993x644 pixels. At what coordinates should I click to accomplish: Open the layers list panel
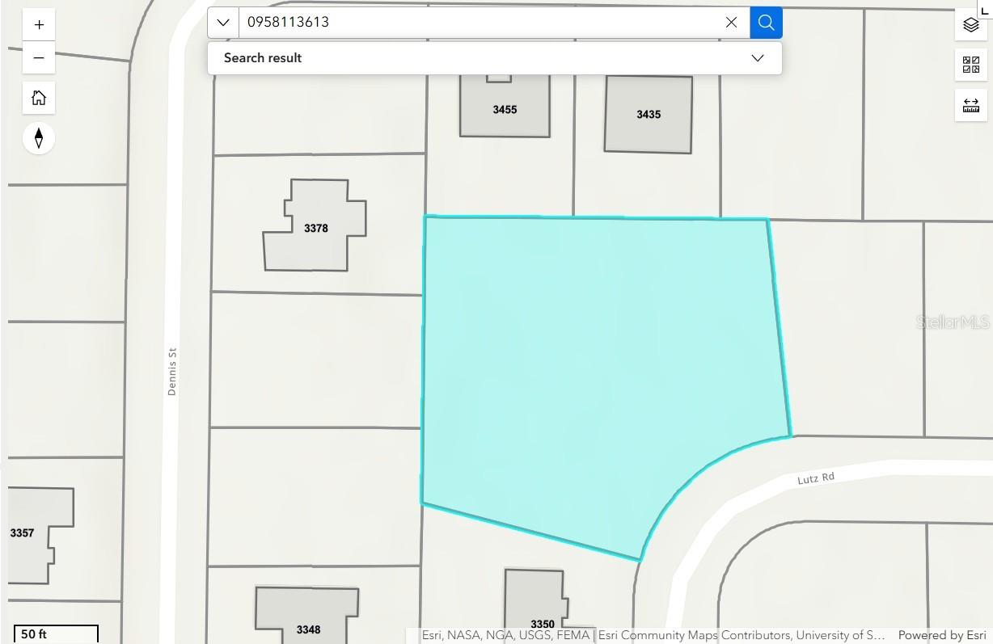(x=971, y=25)
